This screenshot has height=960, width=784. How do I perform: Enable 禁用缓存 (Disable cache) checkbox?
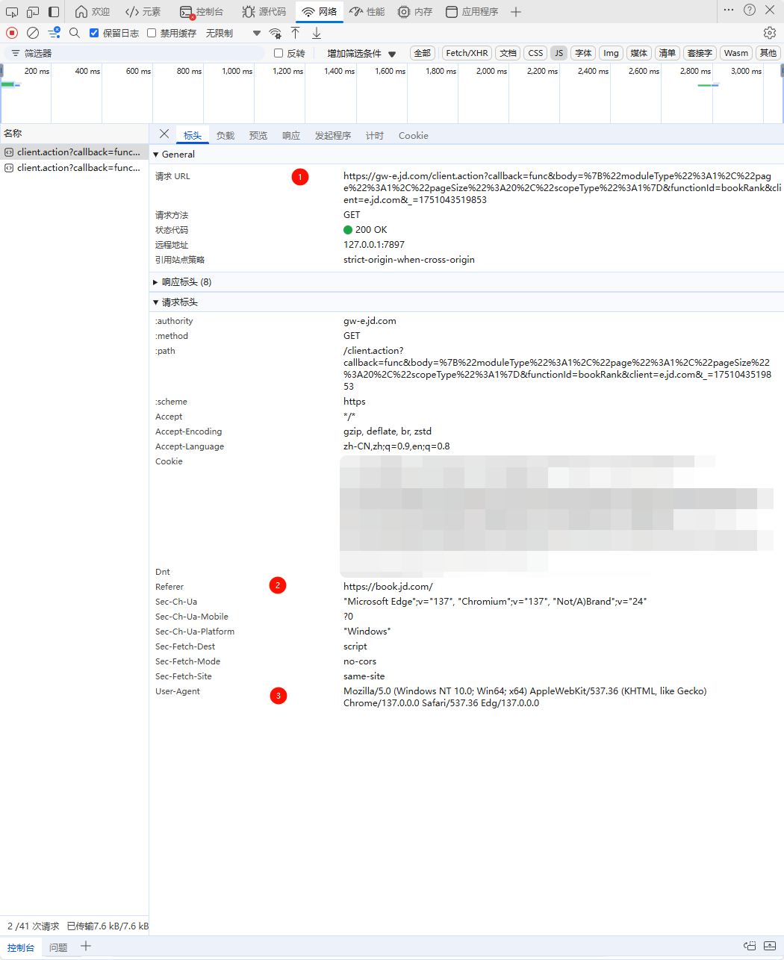point(152,33)
